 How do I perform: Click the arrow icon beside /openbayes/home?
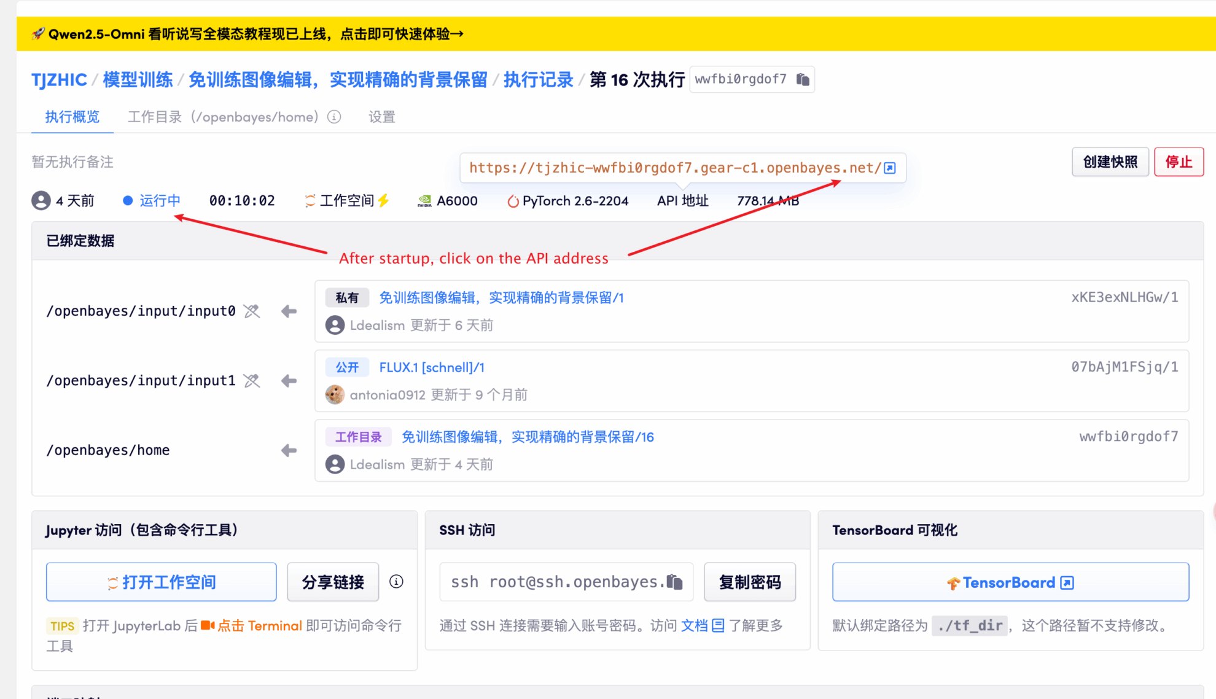click(289, 451)
